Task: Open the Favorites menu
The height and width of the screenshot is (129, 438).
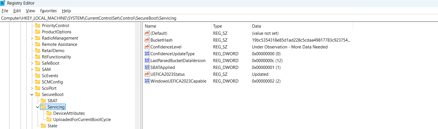Action: [48, 11]
